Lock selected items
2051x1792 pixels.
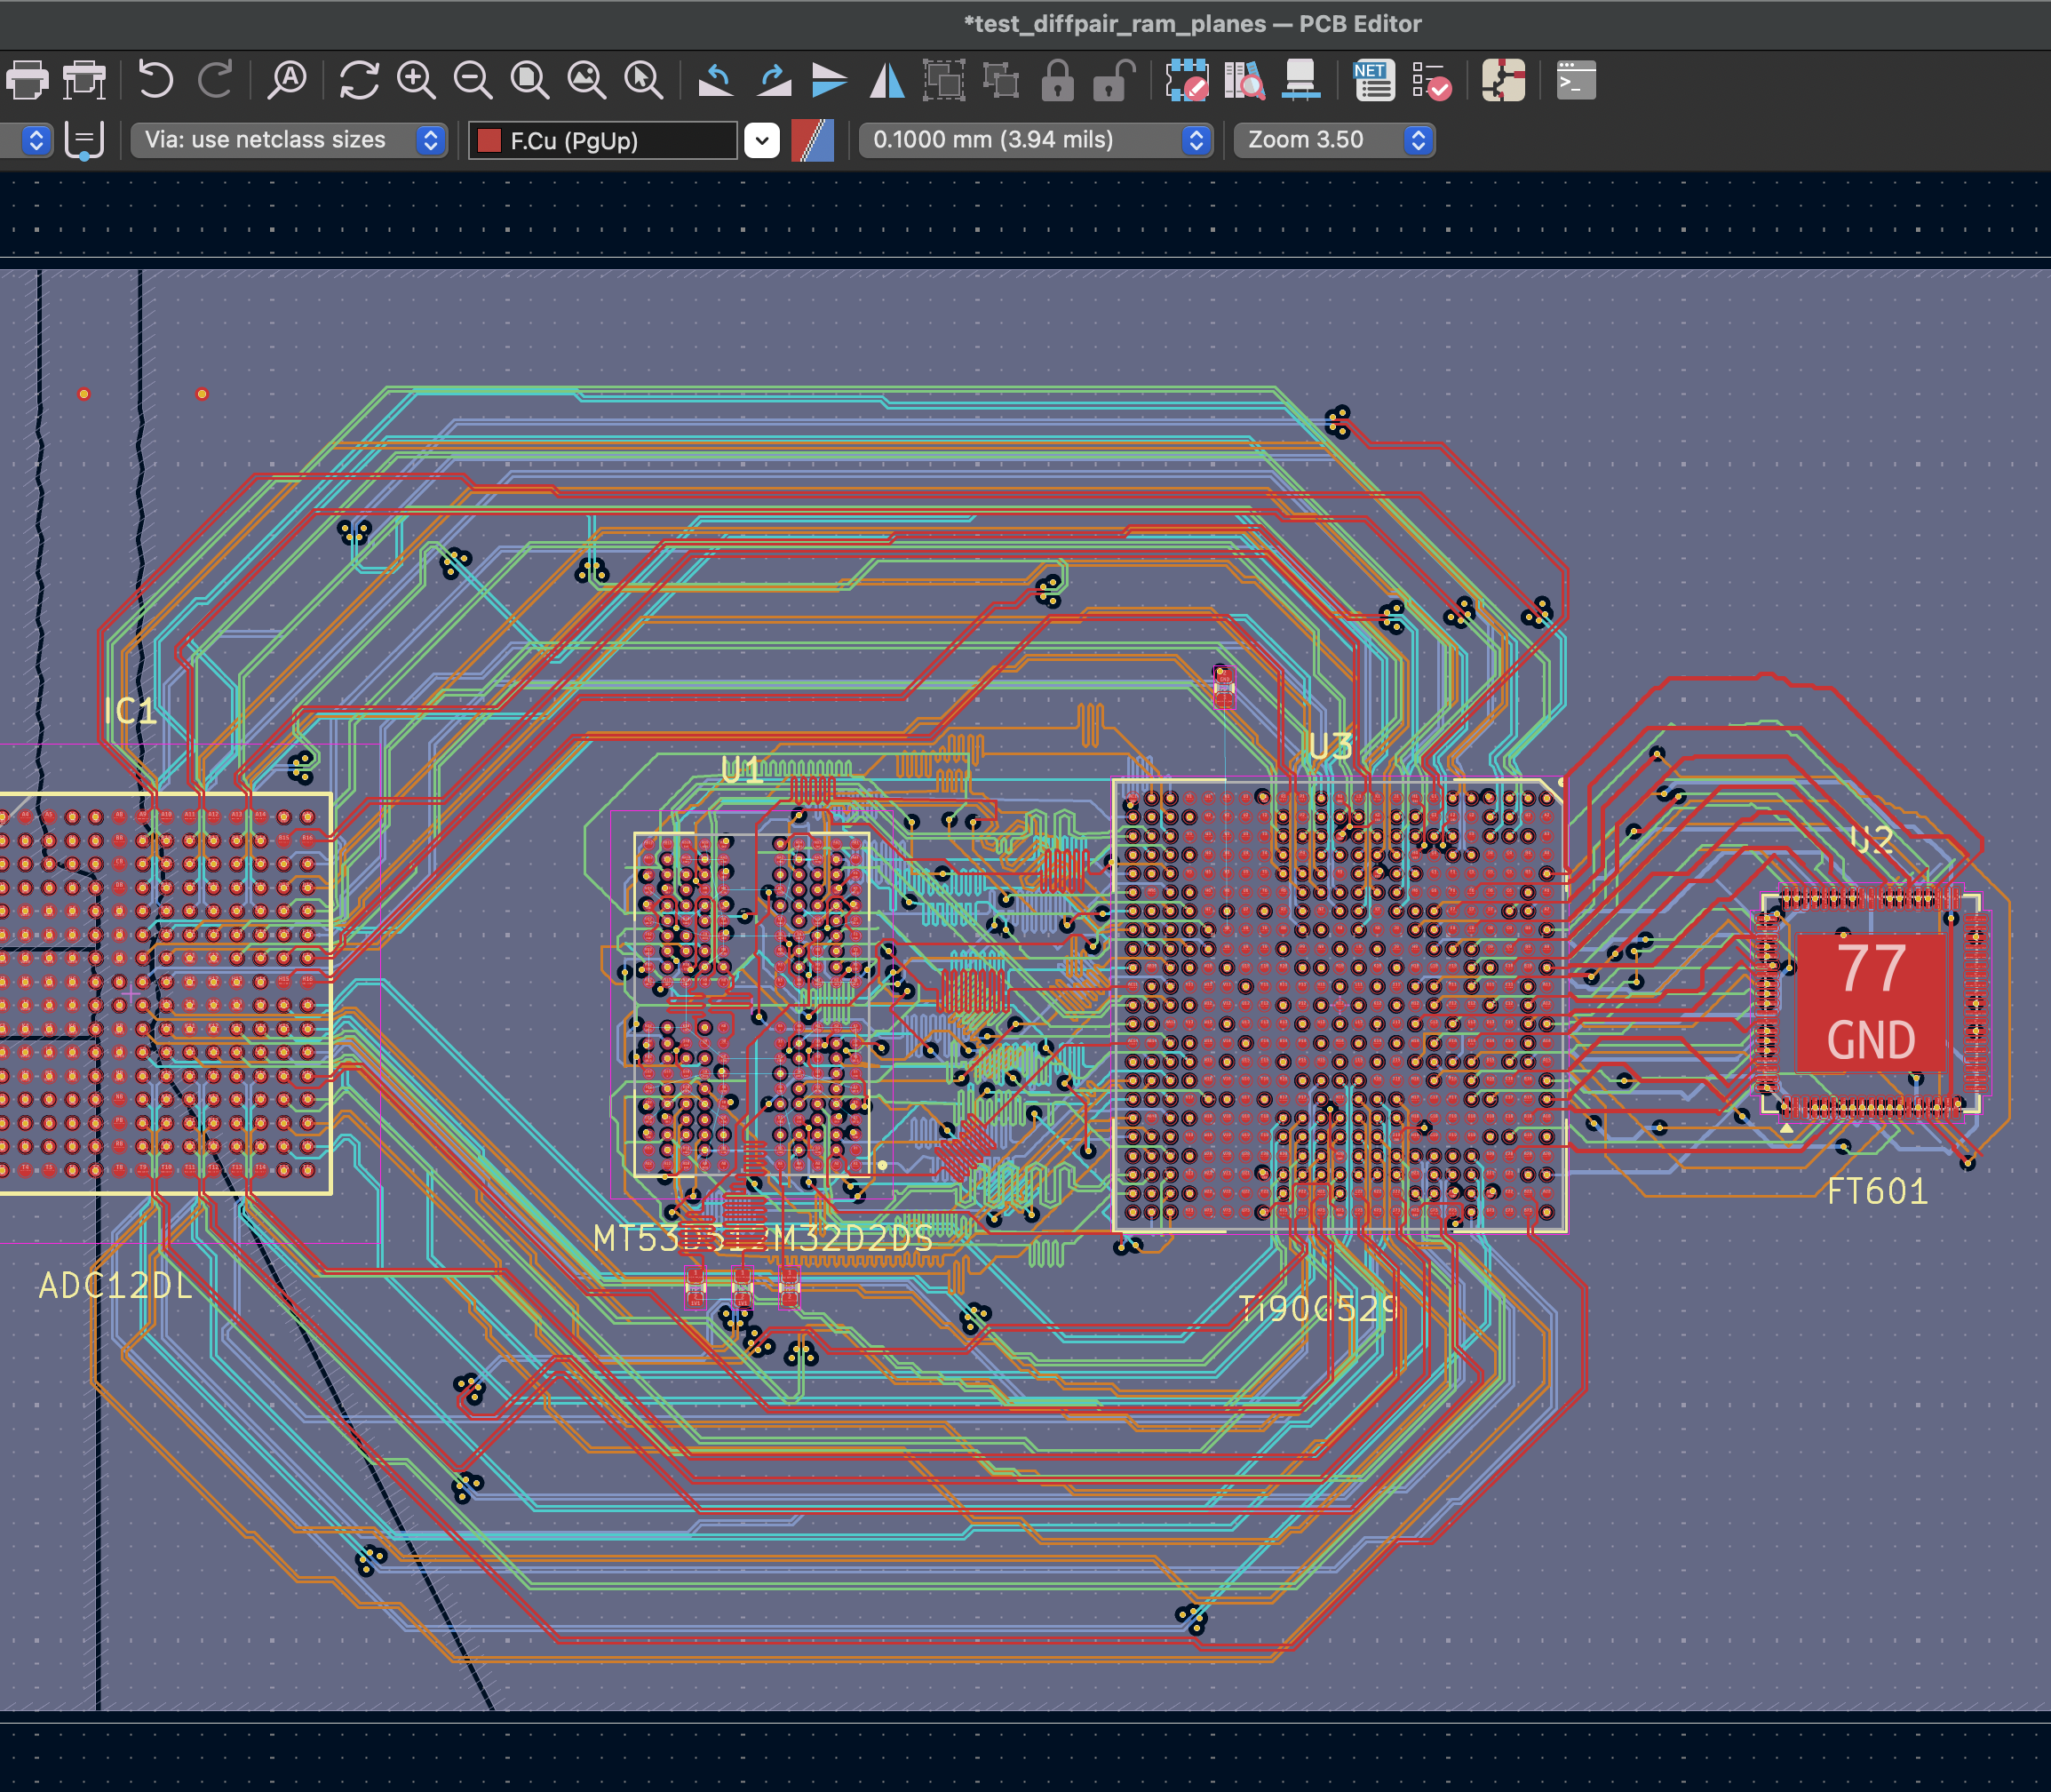point(1057,80)
